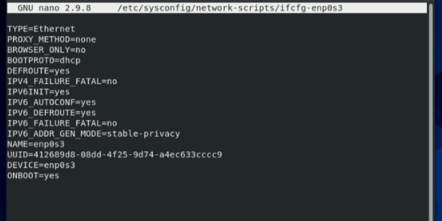Click the GNU nano 2.9.8 title text

(x=54, y=8)
